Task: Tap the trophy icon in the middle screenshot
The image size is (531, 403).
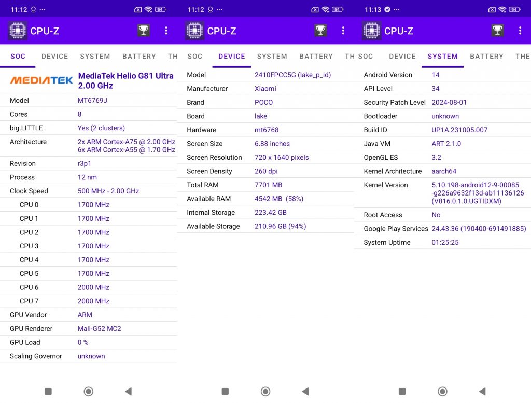Action: 320,31
